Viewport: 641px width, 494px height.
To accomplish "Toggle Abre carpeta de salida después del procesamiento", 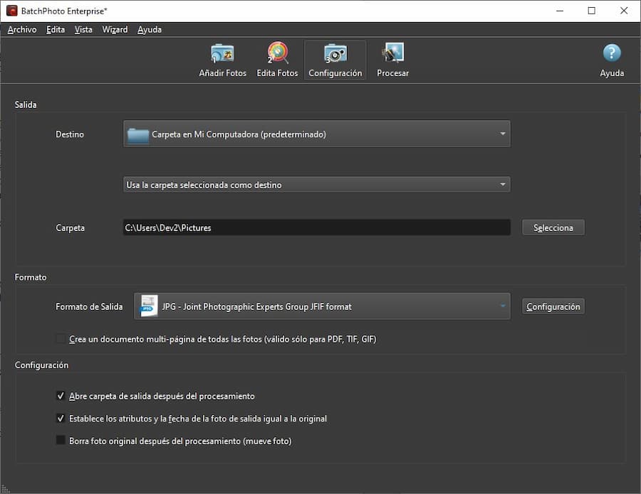I will [x=61, y=396].
